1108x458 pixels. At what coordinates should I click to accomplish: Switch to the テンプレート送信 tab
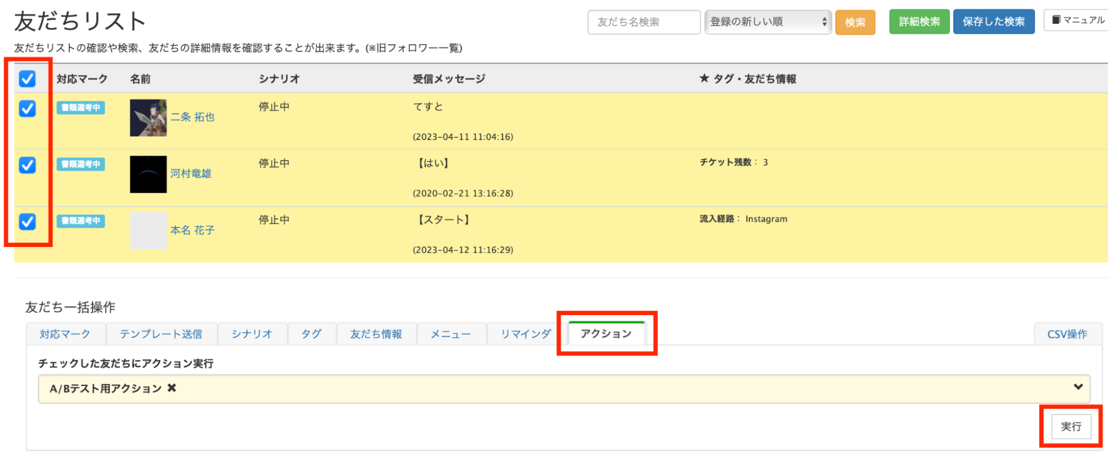161,334
